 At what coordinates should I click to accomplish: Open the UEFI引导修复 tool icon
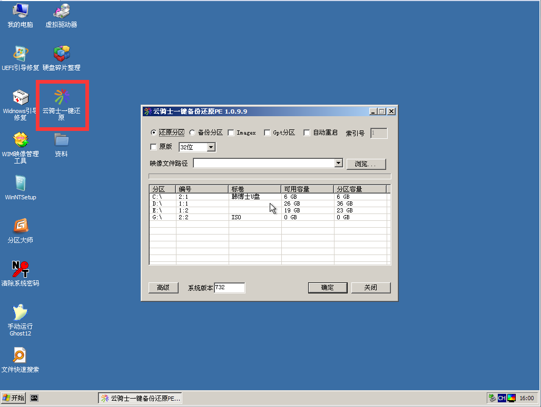click(20, 54)
